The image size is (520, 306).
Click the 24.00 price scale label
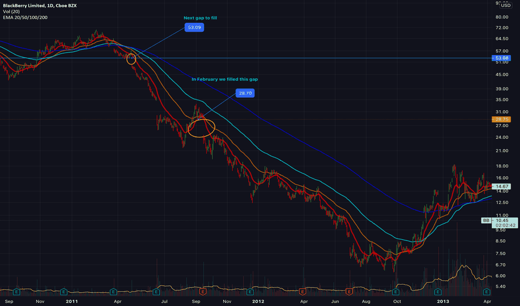[x=502, y=137]
